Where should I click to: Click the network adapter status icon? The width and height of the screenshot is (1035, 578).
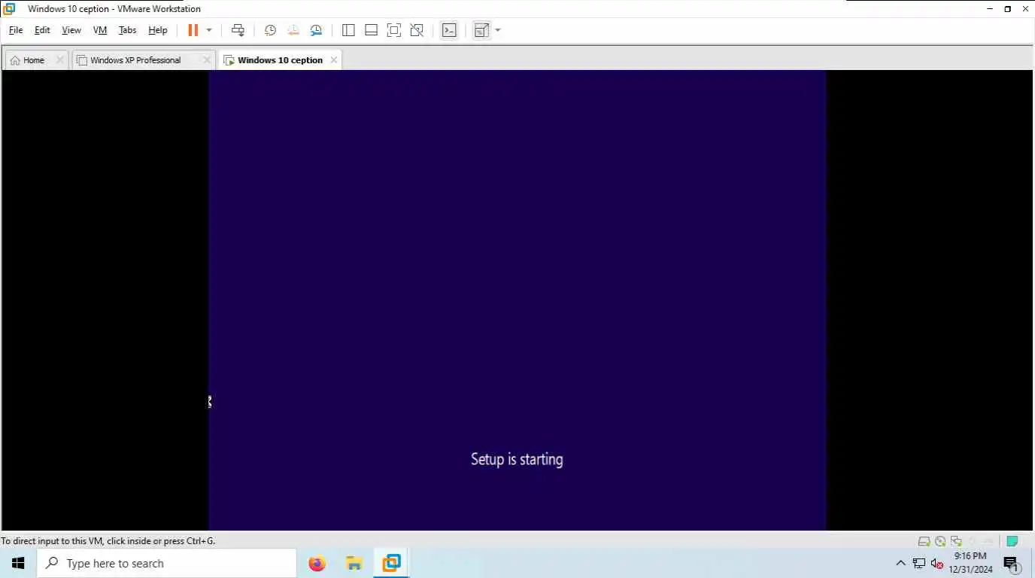pyautogui.click(x=956, y=541)
